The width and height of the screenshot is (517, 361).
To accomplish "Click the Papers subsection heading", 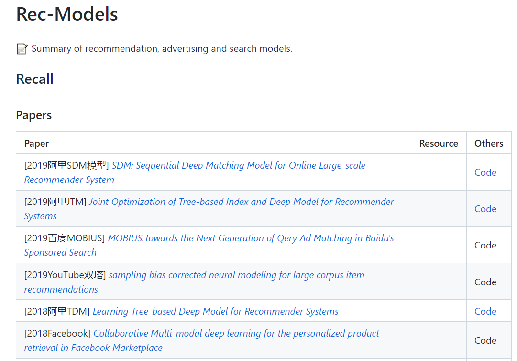I will 33,115.
